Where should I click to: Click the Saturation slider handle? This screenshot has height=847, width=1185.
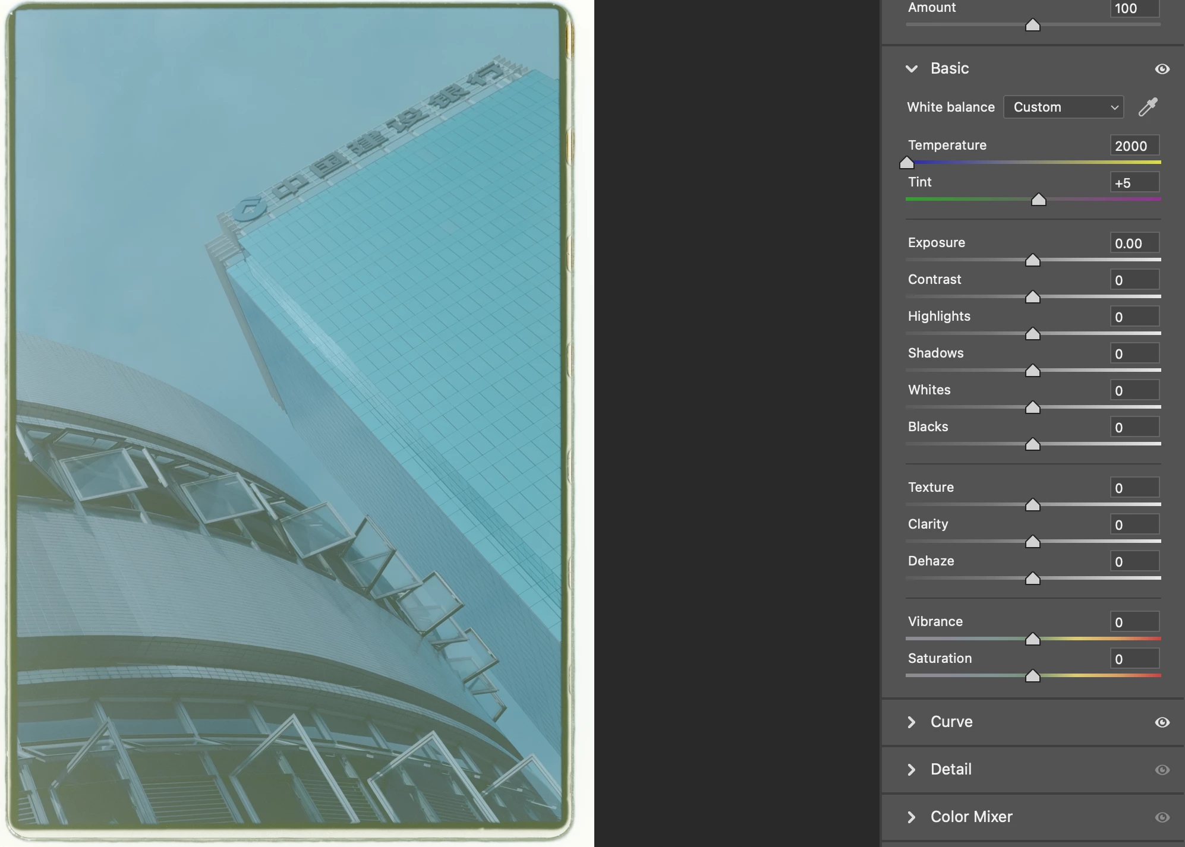(1032, 676)
